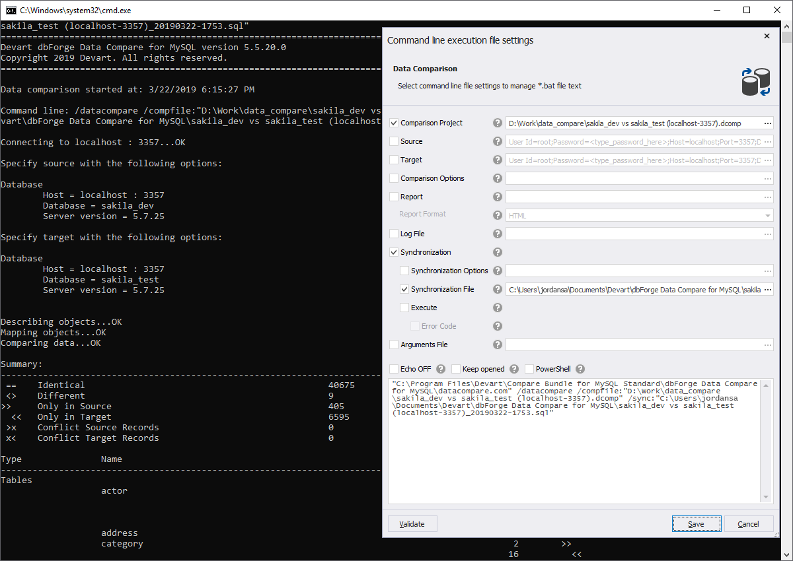Click 'Database = sakila_dev' line in cmd
This screenshot has width=793, height=561.
coord(98,206)
